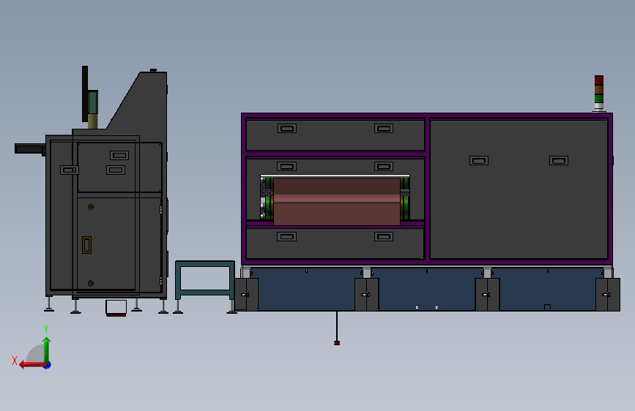Select the copper-colored roller in the machine opening
Viewport: 635px width, 411px height.
click(x=337, y=201)
